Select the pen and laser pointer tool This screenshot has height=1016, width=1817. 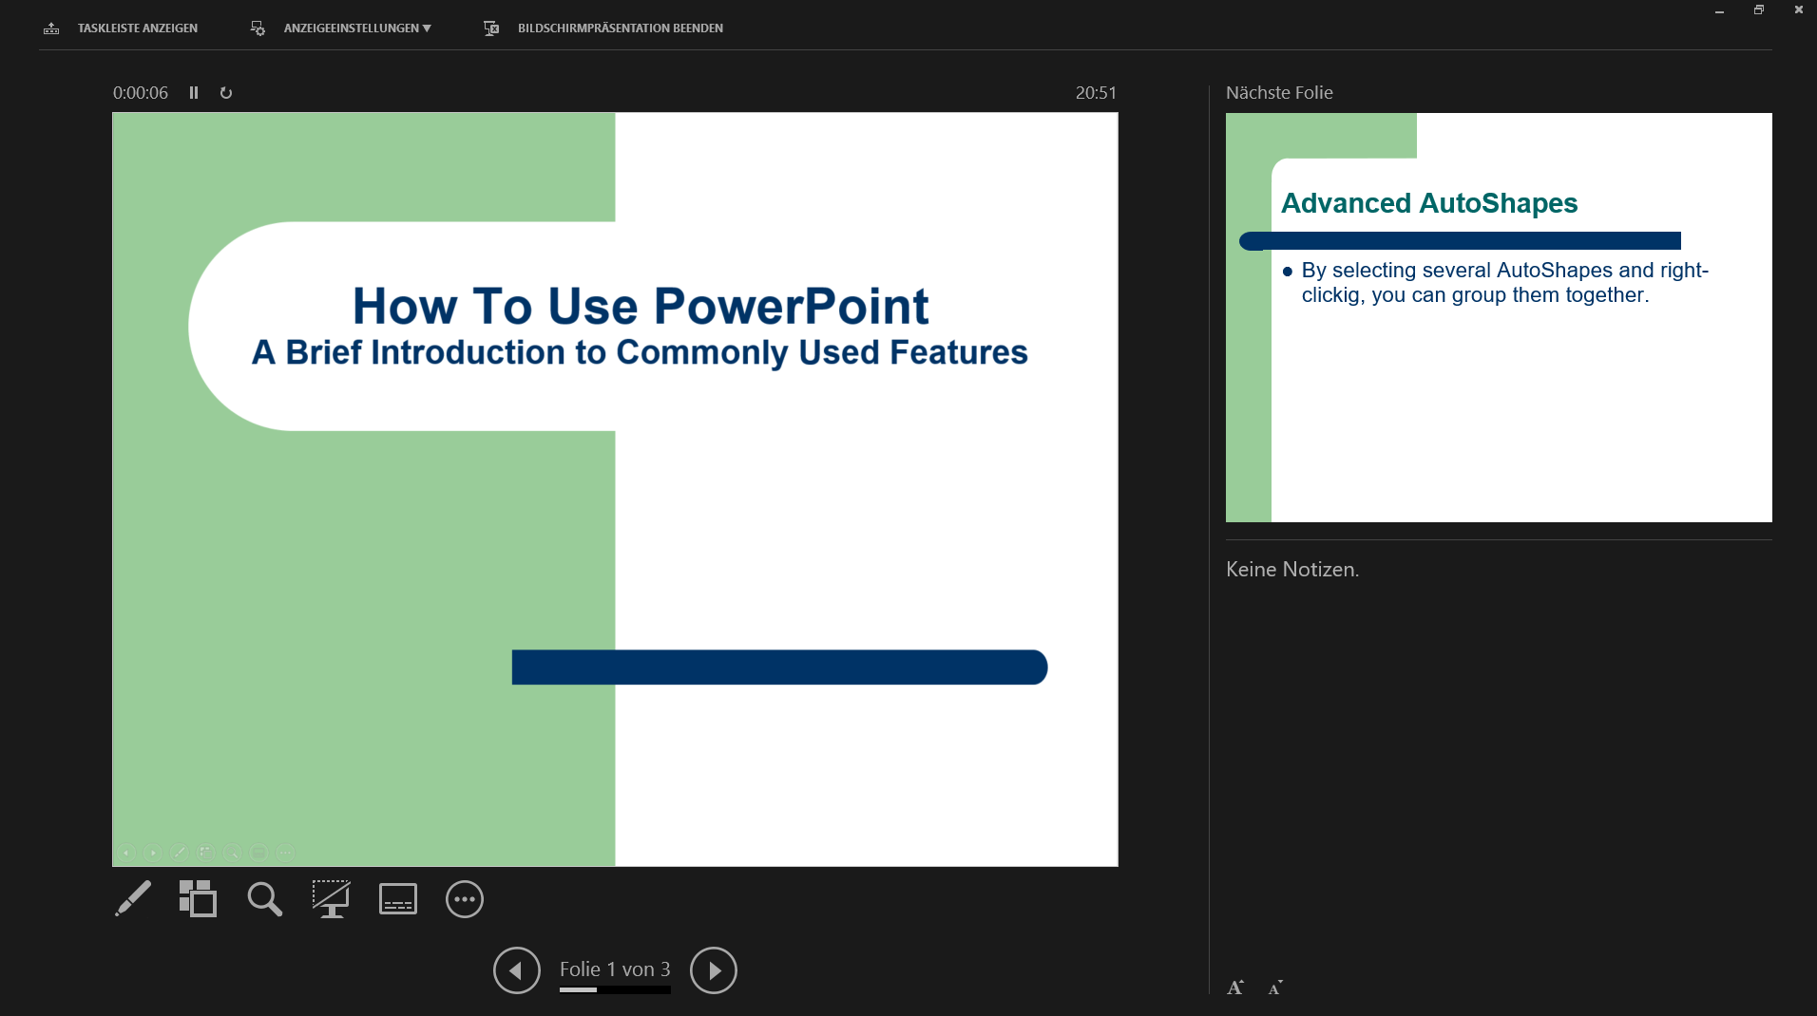click(x=133, y=898)
